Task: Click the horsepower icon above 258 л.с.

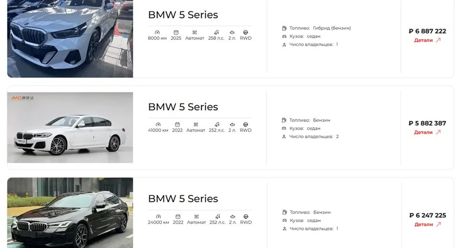Action: click(x=216, y=32)
